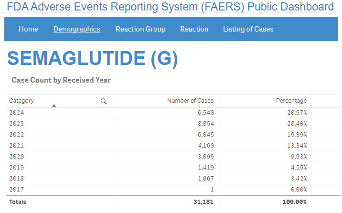The height and width of the screenshot is (213, 342).
Task: Toggle the Category sort arrow
Action: tap(54, 106)
